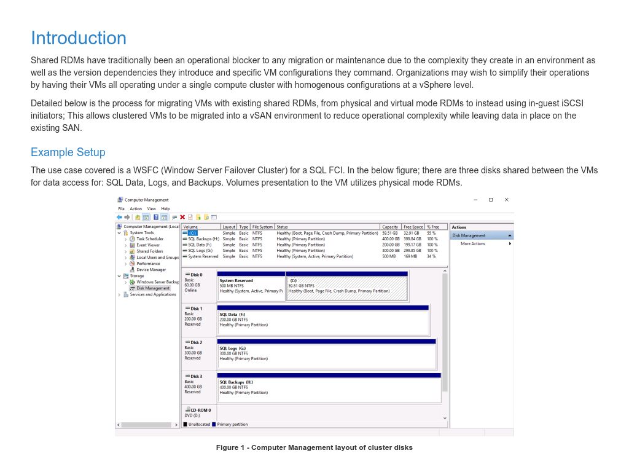
Task: Click the Computer Management icon in the title bar
Action: 120,200
